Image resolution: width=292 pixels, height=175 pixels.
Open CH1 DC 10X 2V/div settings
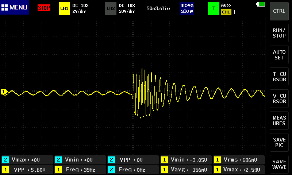pyautogui.click(x=81, y=8)
